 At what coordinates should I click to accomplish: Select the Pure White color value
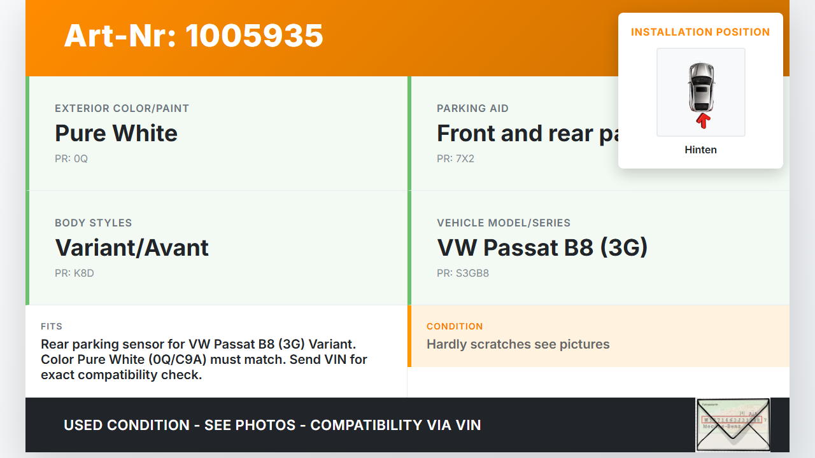(116, 134)
